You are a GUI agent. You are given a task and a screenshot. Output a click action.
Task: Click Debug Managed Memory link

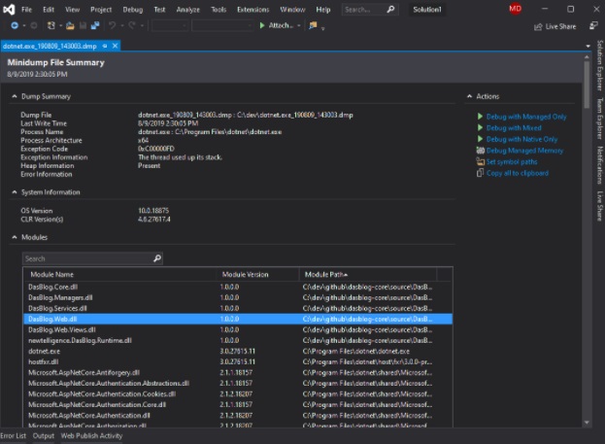(x=524, y=151)
